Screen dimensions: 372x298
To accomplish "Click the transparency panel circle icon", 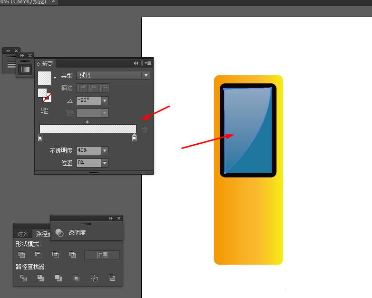I will (x=59, y=233).
